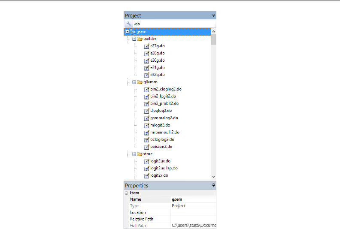Click the xtme folder icon
This screenshot has width=340, height=229.
click(140, 154)
